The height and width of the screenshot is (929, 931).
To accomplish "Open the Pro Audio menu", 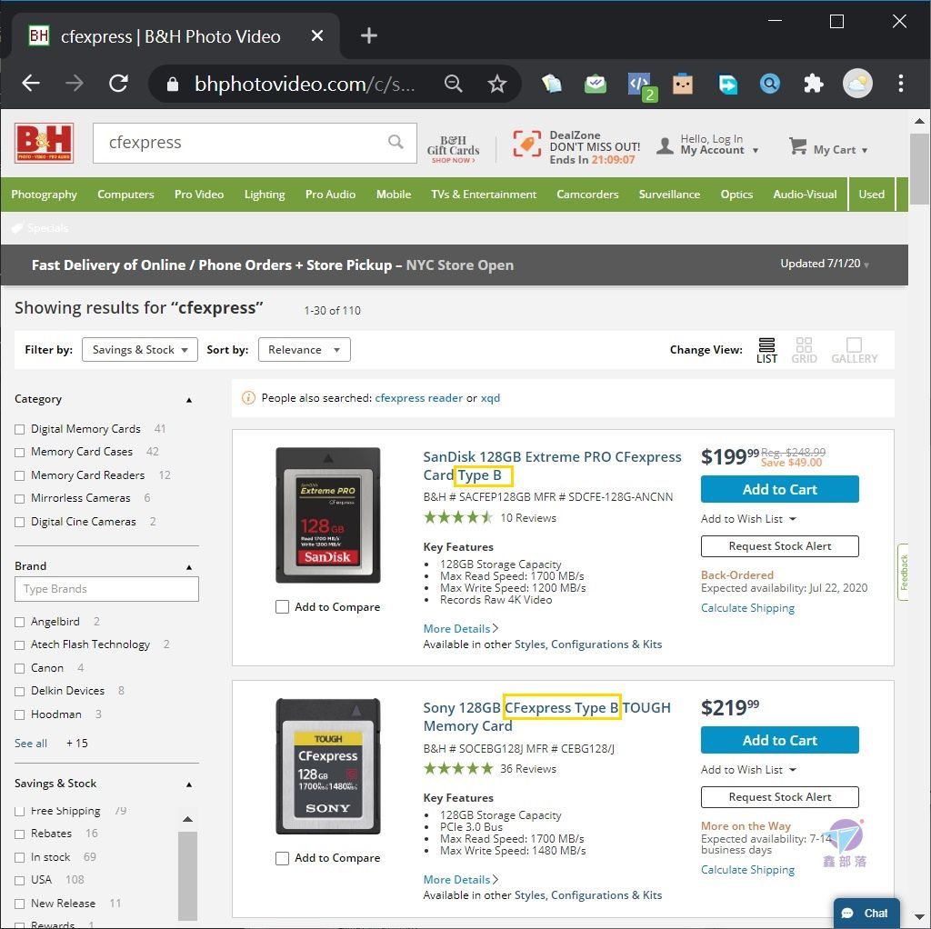I will click(330, 195).
